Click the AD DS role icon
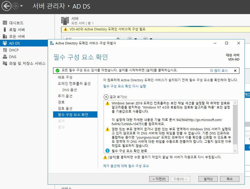 click(5, 43)
